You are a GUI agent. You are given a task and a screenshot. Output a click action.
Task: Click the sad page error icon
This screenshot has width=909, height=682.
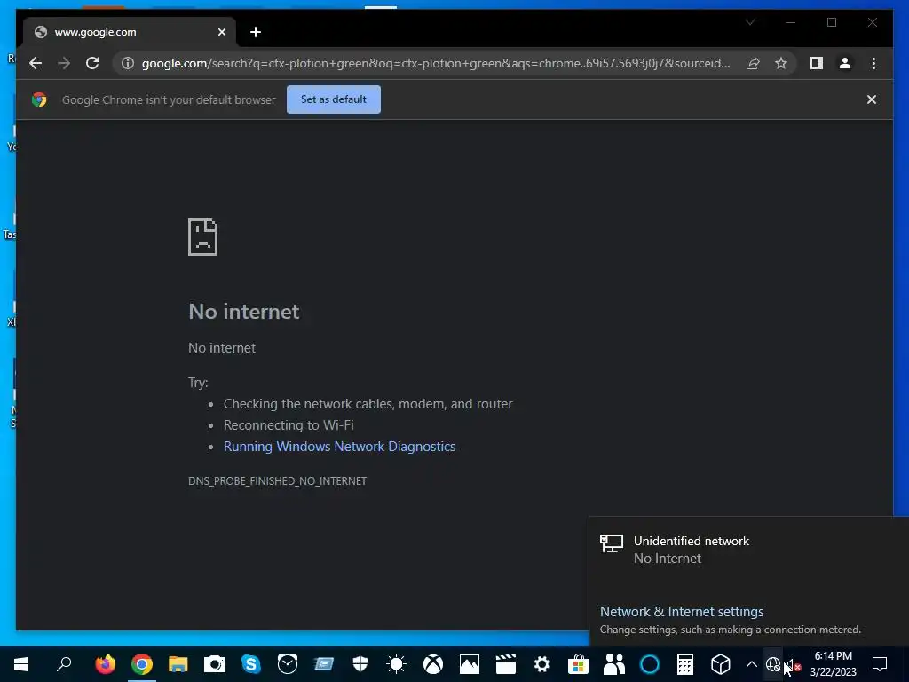(x=203, y=236)
